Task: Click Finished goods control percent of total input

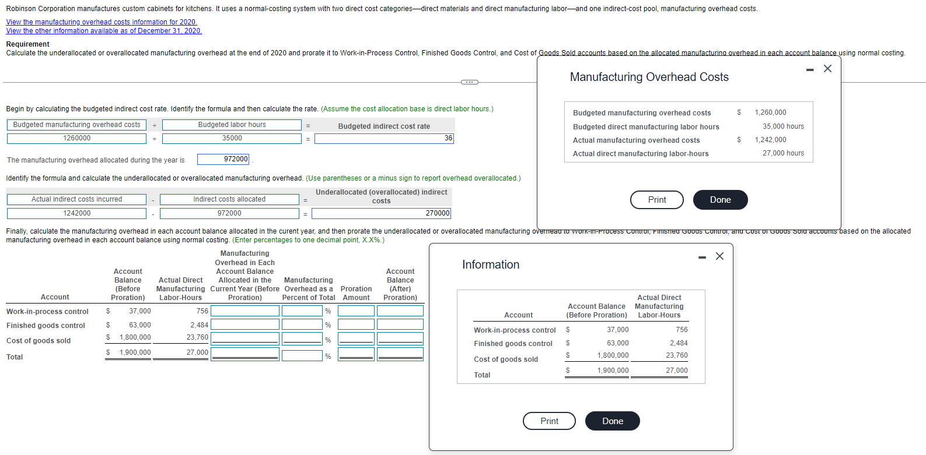Action: coord(302,325)
